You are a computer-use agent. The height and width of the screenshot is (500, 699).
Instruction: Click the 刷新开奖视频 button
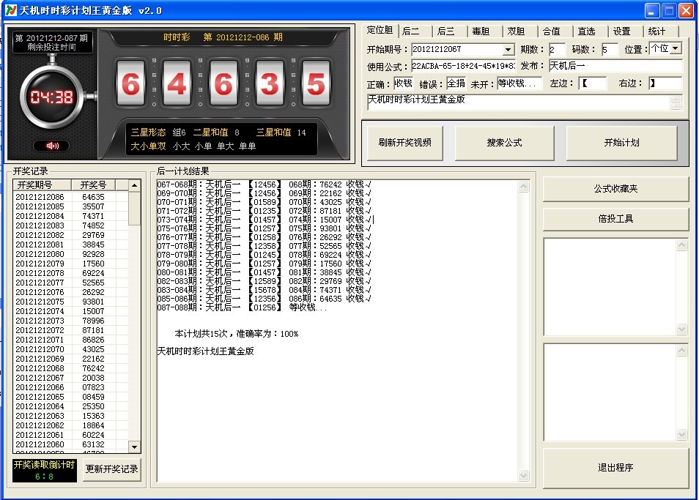pos(404,143)
